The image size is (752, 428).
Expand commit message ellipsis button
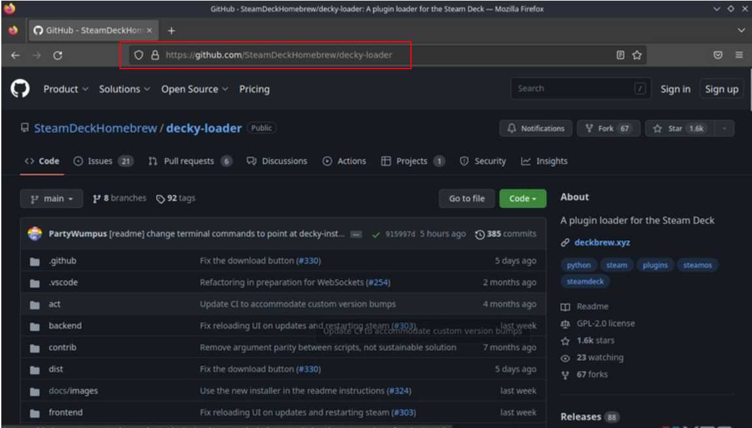click(356, 234)
